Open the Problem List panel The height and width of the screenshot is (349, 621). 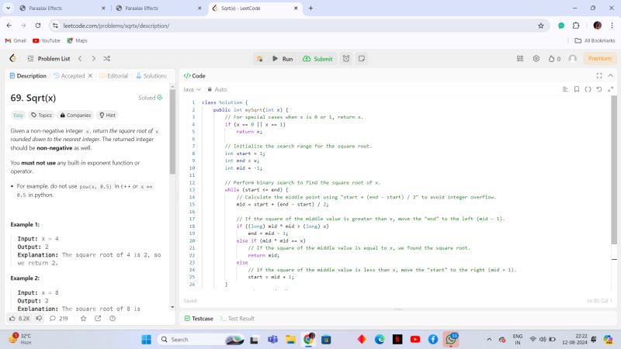pos(49,59)
